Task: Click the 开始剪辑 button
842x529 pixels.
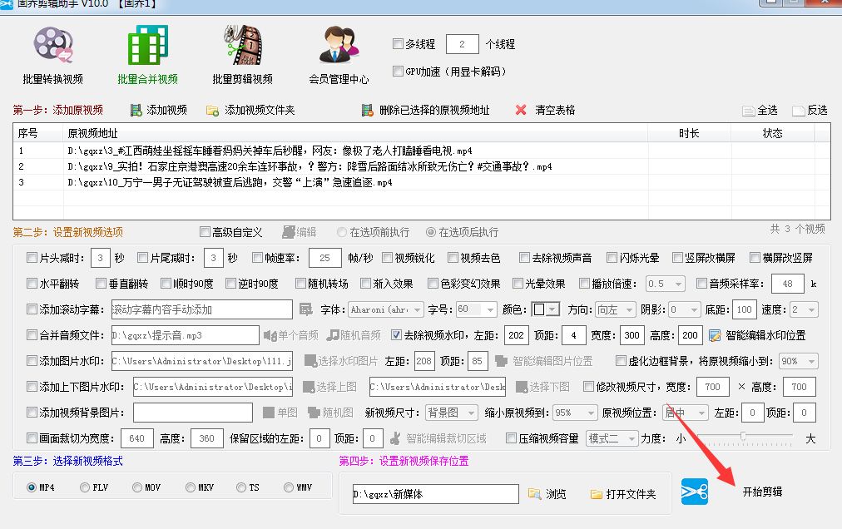Action: 762,492
